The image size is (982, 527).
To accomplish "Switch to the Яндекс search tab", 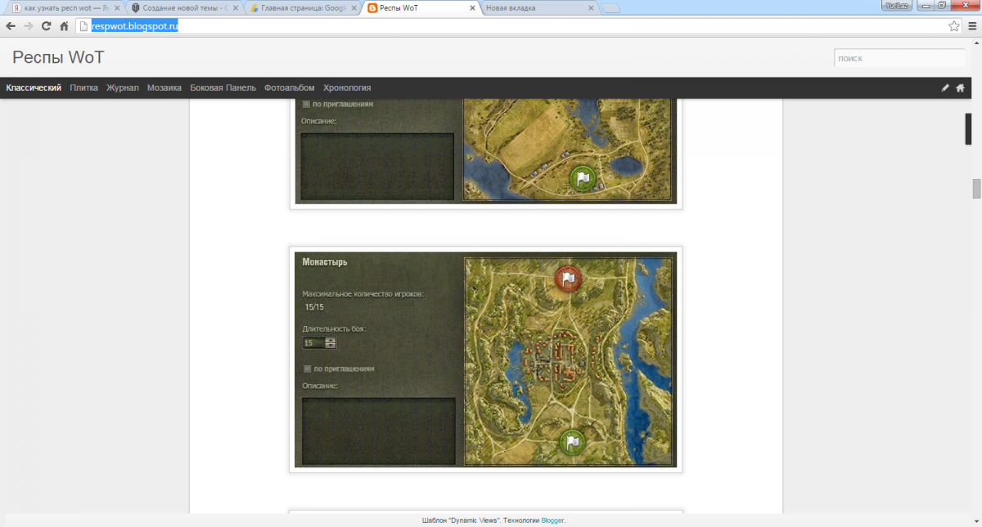I will pos(64,8).
